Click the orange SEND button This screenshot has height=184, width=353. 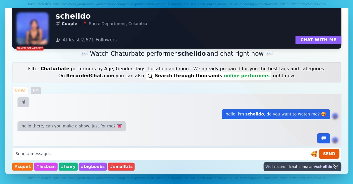click(329, 154)
